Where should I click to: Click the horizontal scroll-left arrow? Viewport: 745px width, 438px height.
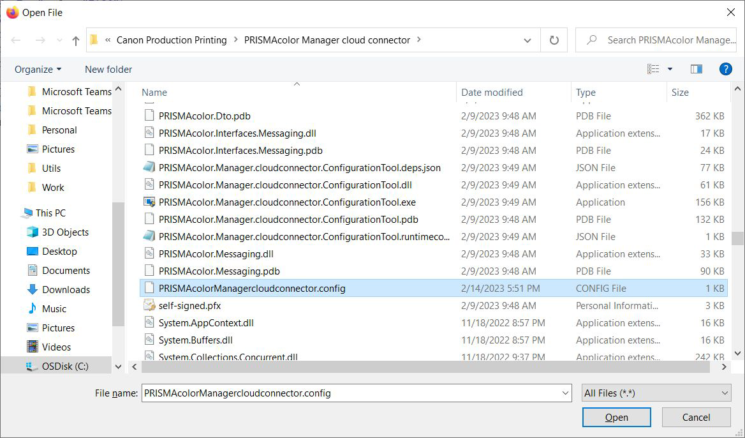135,366
